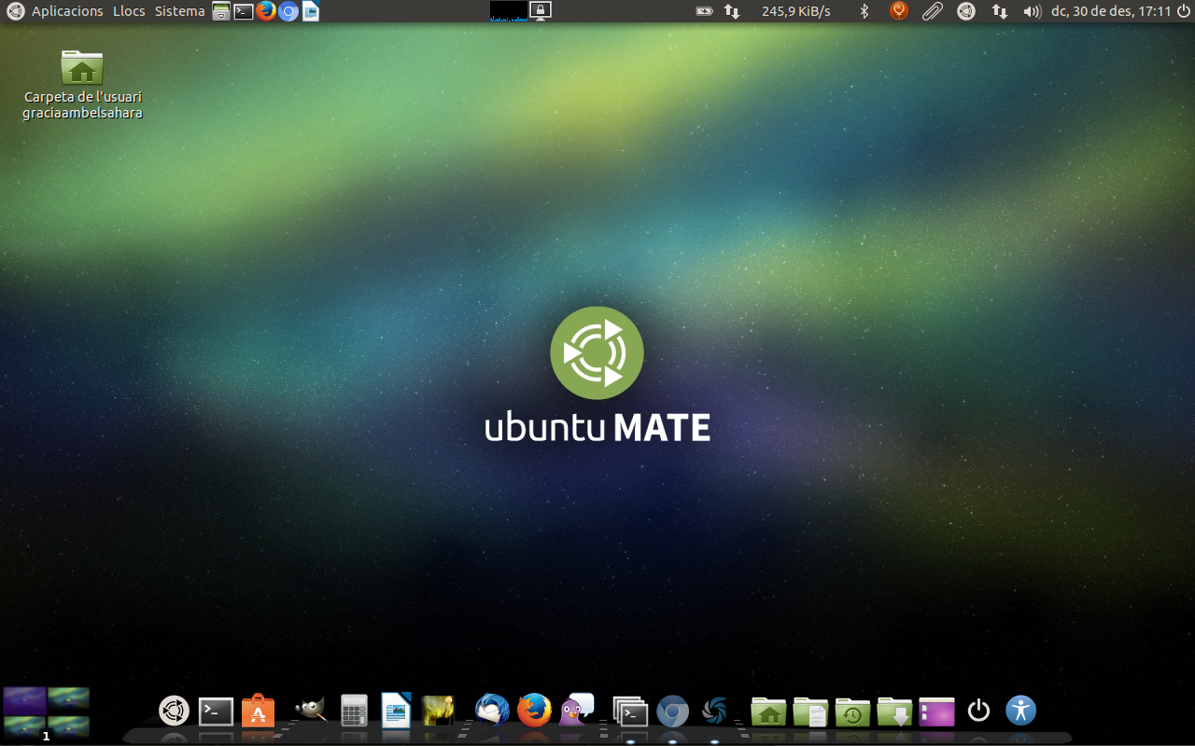Click the volume speaker indicator

[x=1032, y=11]
